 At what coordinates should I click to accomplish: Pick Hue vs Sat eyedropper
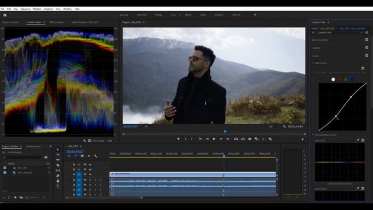coord(357,140)
